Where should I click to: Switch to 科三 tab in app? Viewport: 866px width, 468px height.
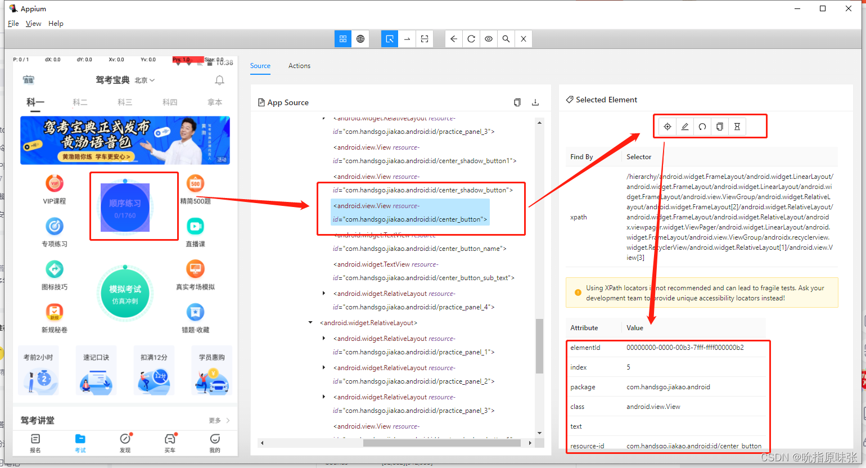[125, 102]
